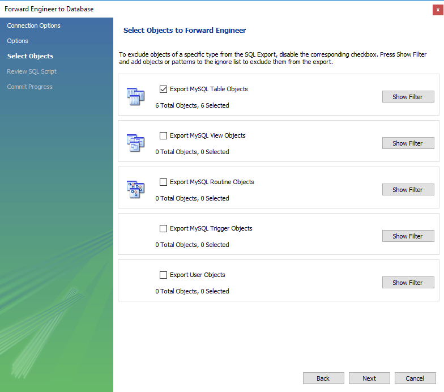The height and width of the screenshot is (392, 444).
Task: Click the Back button
Action: (x=323, y=378)
